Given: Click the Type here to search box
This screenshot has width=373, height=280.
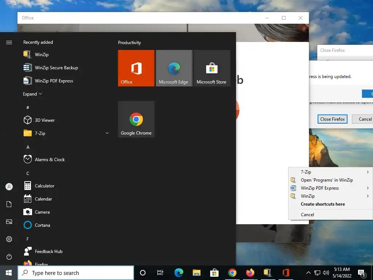Looking at the screenshot, I should tap(76, 273).
